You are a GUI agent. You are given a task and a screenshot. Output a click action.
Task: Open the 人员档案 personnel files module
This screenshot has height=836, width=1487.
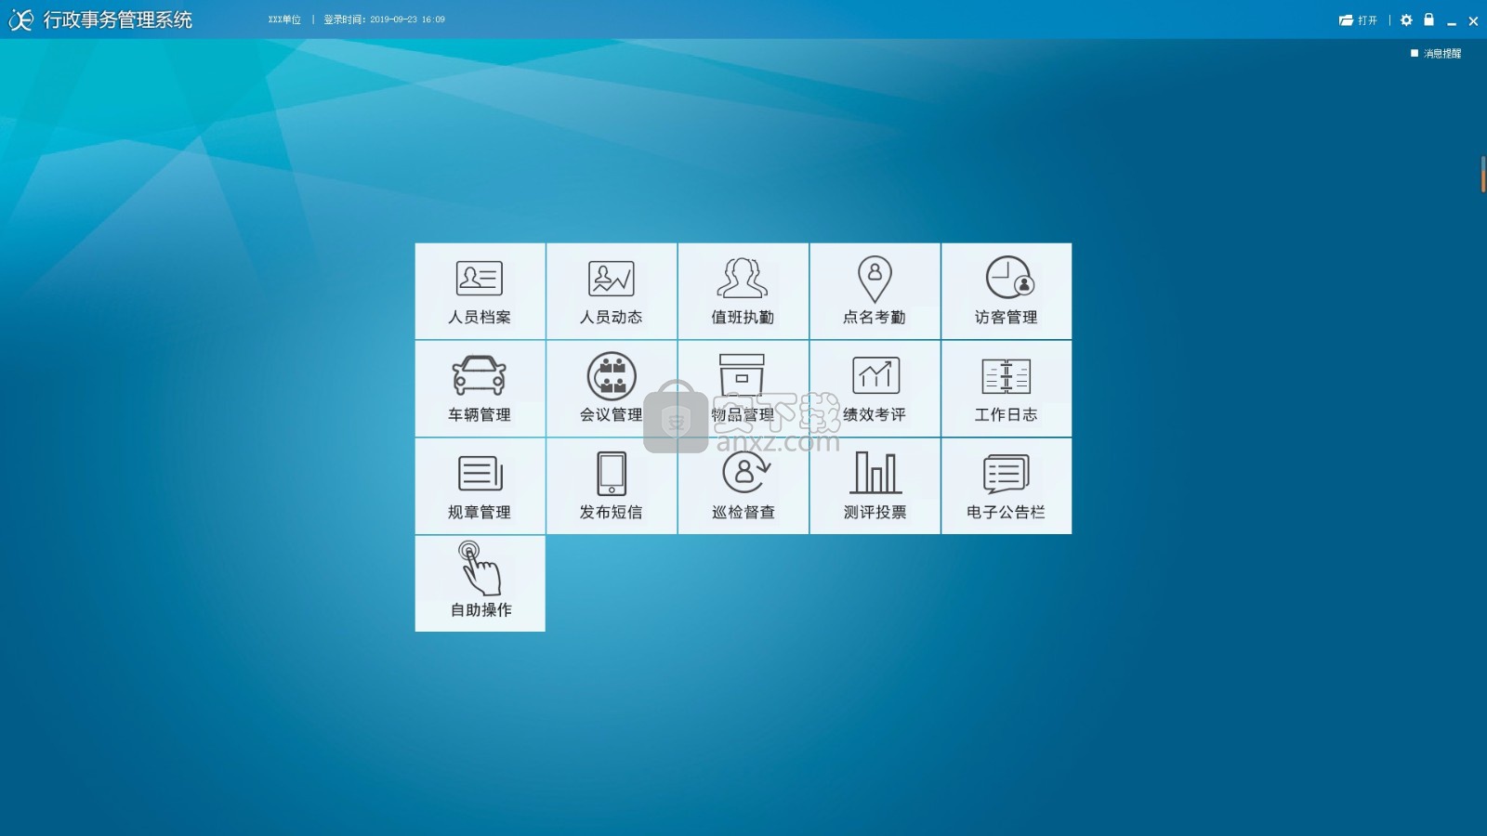[x=480, y=292]
